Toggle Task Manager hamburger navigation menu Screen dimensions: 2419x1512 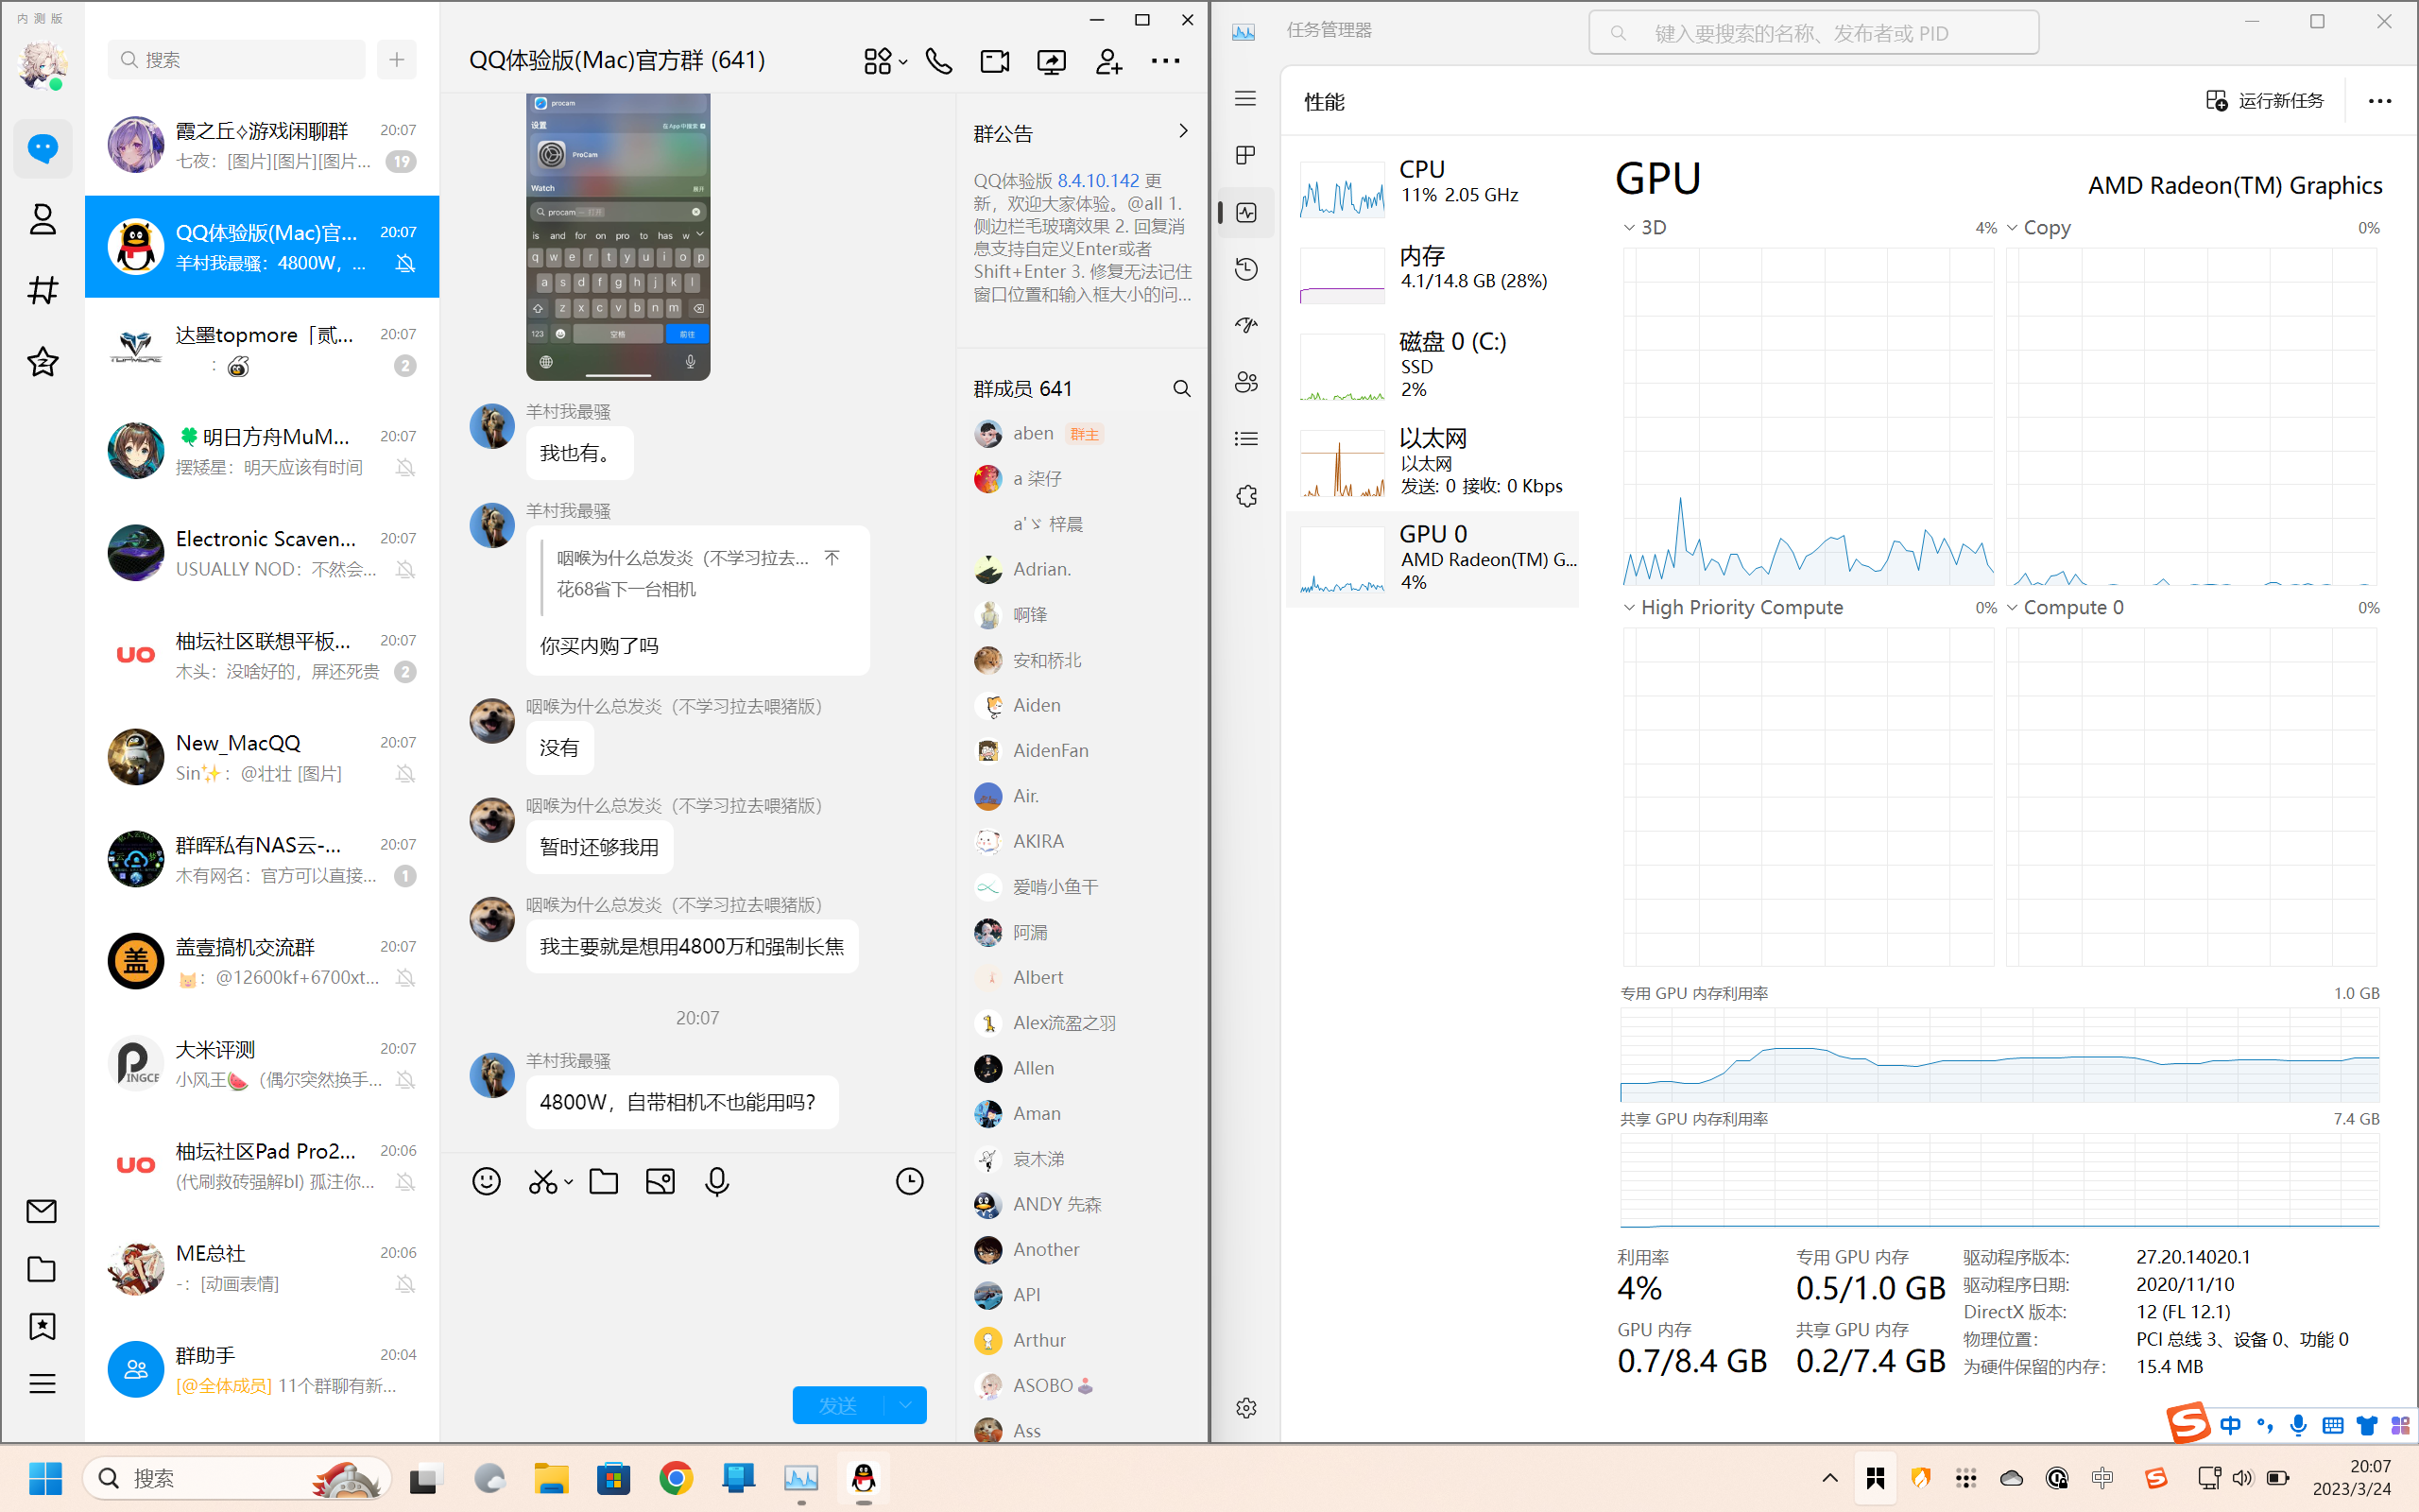click(1245, 98)
